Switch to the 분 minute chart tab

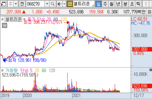125,4
